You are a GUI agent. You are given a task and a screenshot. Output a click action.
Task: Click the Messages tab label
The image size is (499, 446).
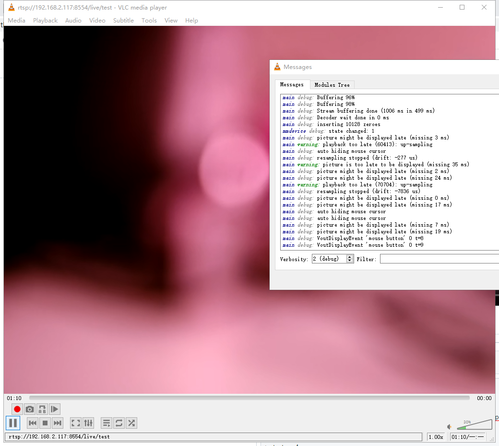(292, 84)
